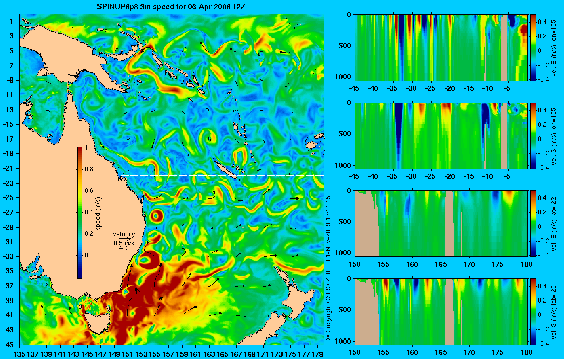Select the vel. S lat=-22 section plot

tap(441, 311)
